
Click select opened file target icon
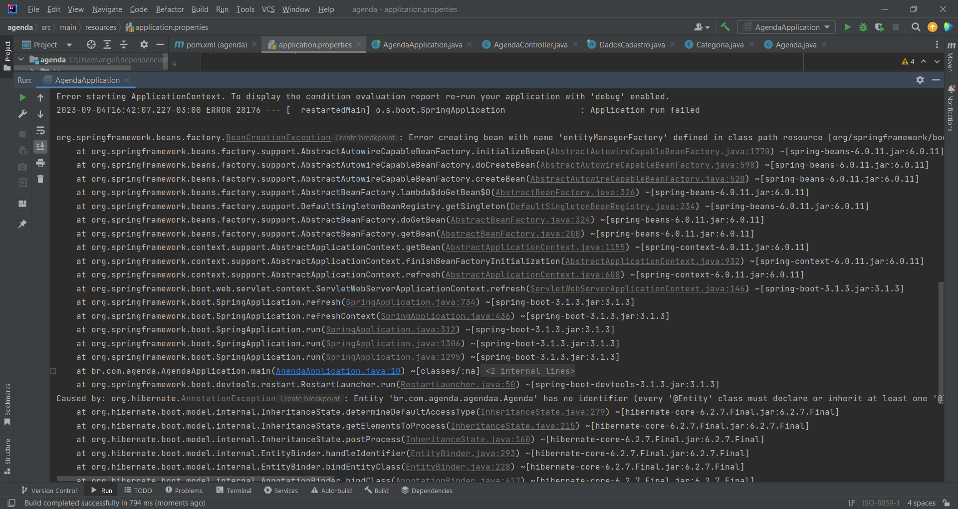91,45
